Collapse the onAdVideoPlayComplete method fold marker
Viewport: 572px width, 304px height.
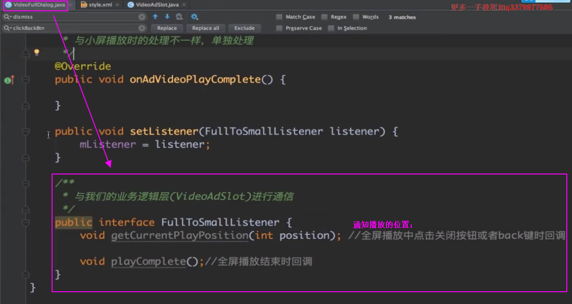(x=26, y=80)
